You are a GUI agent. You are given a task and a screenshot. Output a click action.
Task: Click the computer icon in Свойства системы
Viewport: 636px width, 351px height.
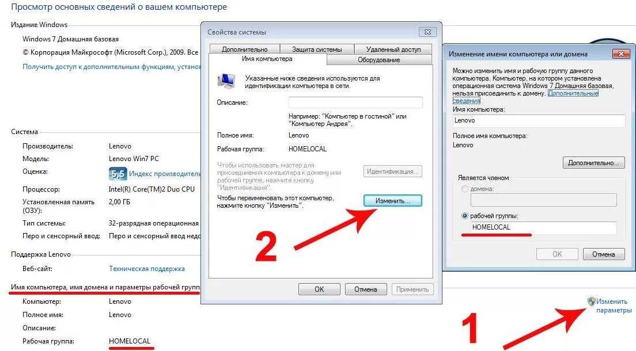tap(226, 81)
